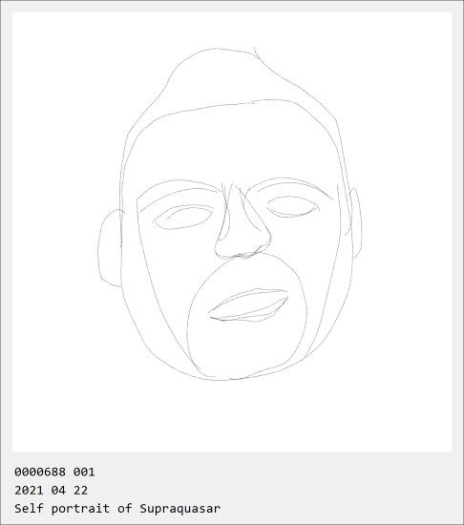Click the words Self portrait in caption
Viewport: 464px width, 525px height.
coord(62,509)
